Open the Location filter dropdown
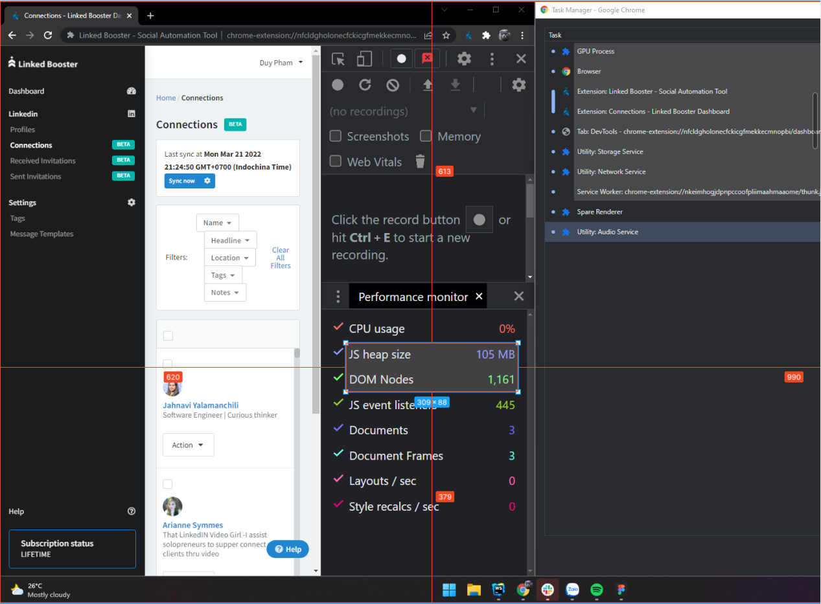 tap(230, 258)
